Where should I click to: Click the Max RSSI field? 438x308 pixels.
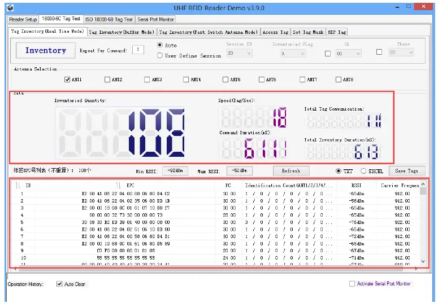[240, 170]
